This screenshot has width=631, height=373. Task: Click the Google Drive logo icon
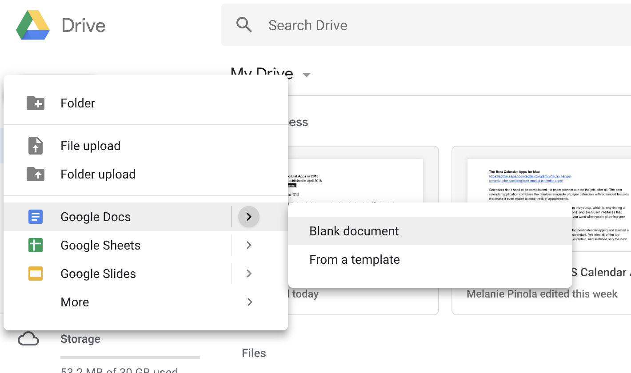[33, 25]
